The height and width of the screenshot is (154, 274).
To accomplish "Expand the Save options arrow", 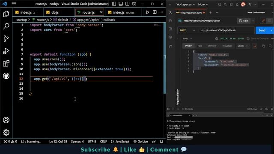I will (x=253, y=21).
